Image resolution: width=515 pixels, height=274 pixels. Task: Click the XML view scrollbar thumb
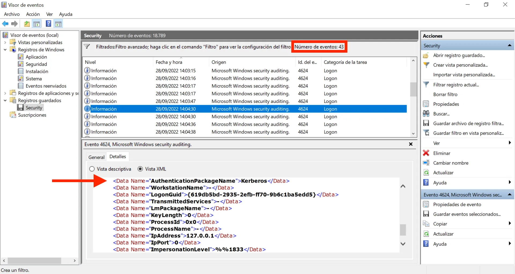403,230
